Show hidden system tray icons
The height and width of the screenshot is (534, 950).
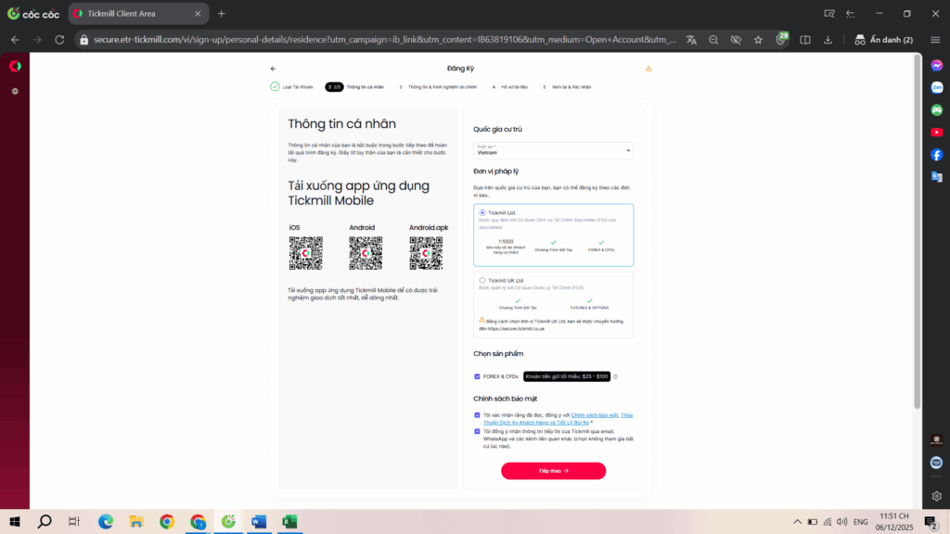point(797,522)
